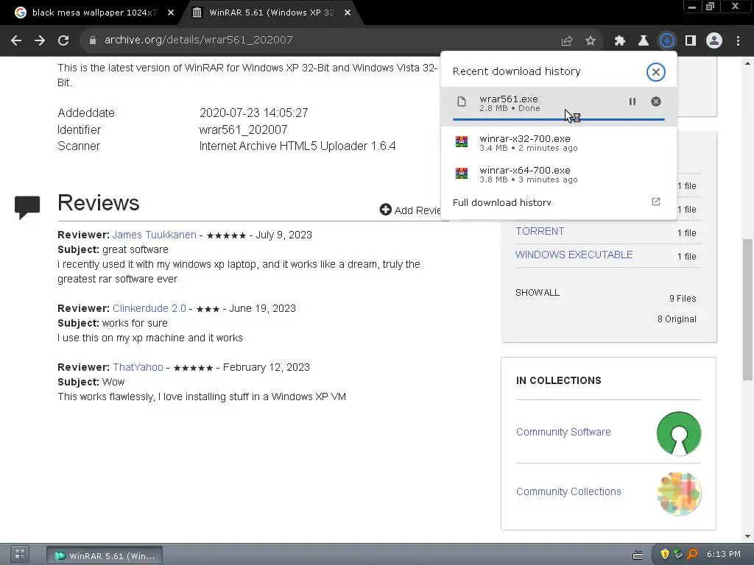
Task: Click the Addeddate value 2020-07-23 14:05:27
Action: [253, 113]
